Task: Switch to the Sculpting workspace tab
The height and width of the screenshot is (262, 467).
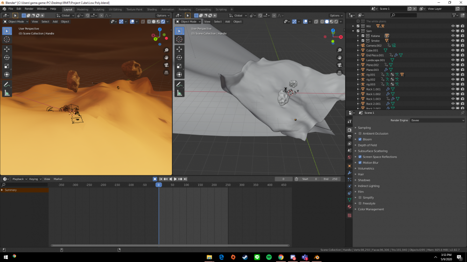Action: 99,9
